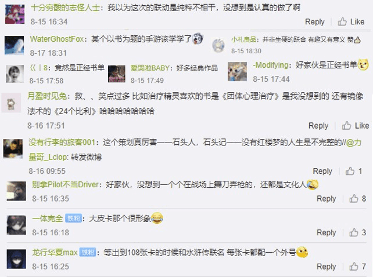Click 小札良品's avatar thumbnail

click(218, 45)
